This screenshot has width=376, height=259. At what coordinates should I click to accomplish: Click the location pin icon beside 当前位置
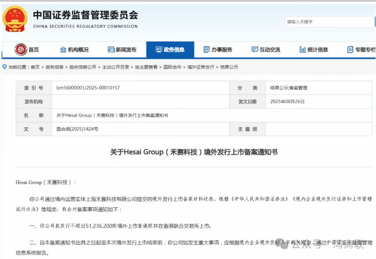click(5, 67)
